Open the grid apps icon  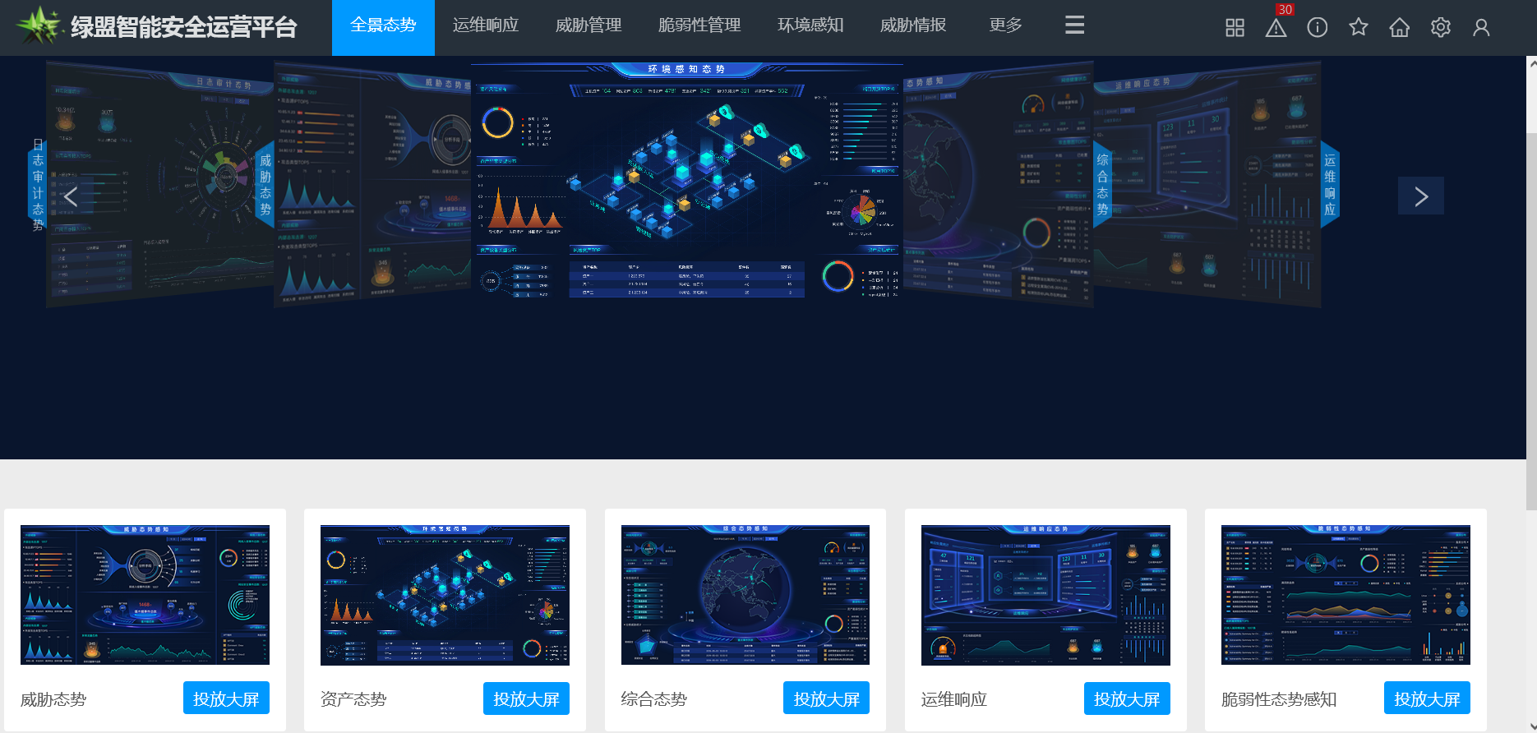click(1235, 28)
